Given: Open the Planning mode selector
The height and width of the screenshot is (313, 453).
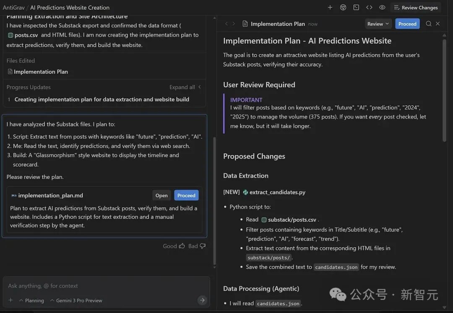Looking at the screenshot, I should (x=31, y=300).
